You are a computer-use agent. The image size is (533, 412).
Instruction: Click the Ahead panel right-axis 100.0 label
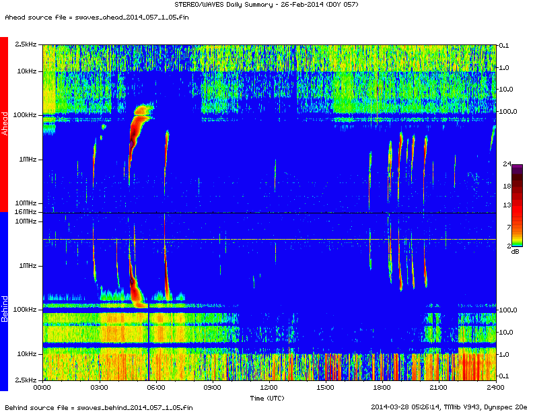coord(508,112)
